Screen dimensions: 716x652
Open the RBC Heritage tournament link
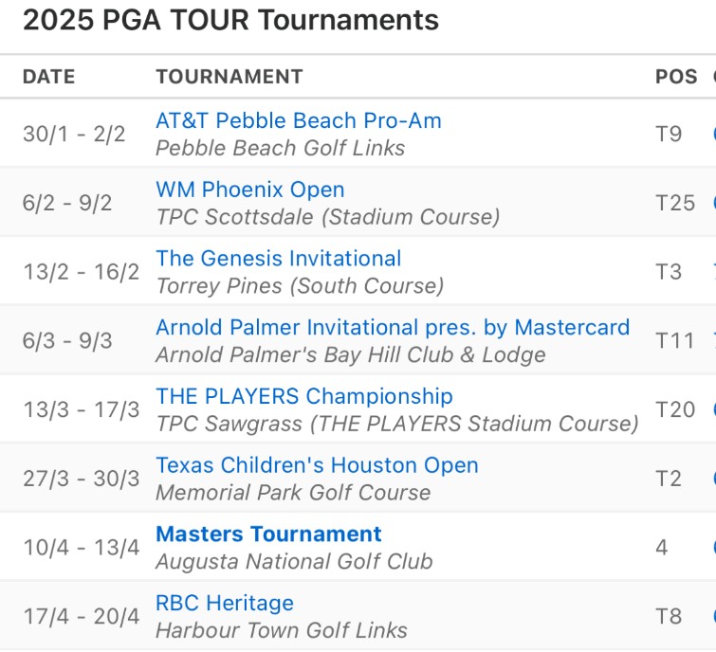[225, 603]
